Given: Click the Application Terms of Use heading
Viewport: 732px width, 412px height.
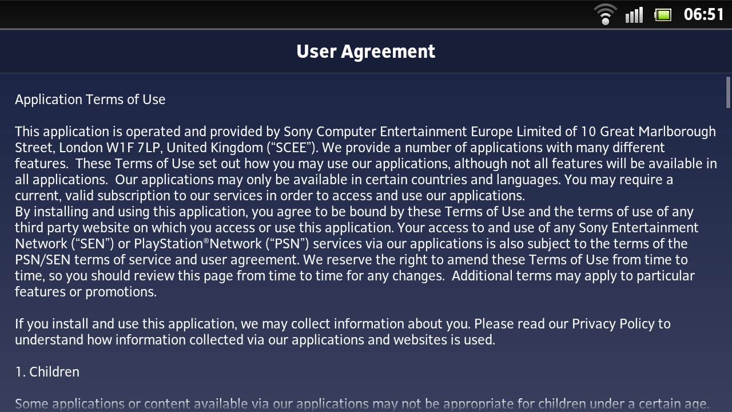Looking at the screenshot, I should [x=90, y=100].
